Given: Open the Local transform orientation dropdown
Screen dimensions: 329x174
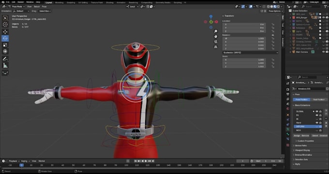Looking at the screenshot, I should tap(132, 7).
